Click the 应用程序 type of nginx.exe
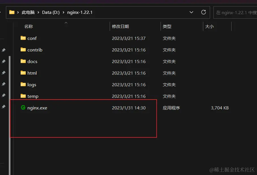This screenshot has width=257, height=175. click(x=171, y=108)
